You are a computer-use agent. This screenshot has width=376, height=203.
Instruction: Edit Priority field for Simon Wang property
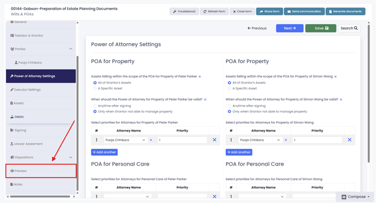pos(317,140)
